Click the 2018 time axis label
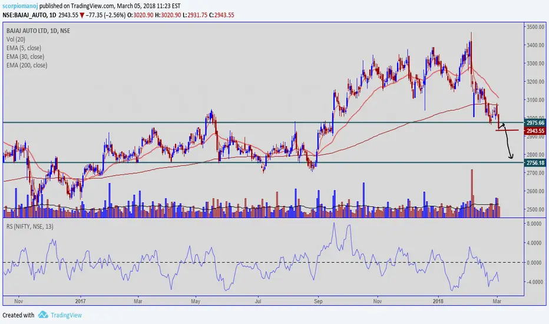Viewport: 549px width, 324px height. point(438,301)
